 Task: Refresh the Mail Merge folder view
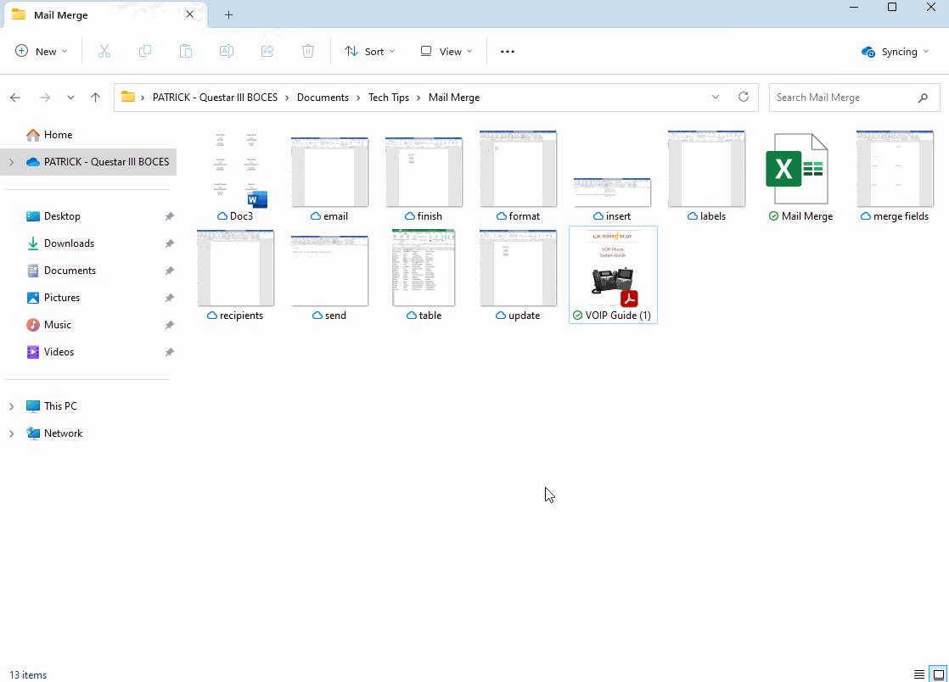[744, 97]
